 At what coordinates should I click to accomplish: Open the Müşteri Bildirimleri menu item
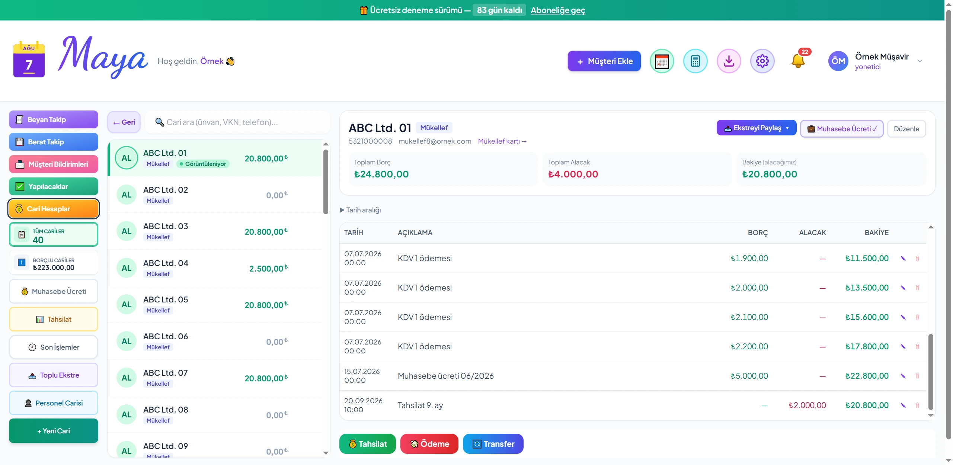[54, 164]
